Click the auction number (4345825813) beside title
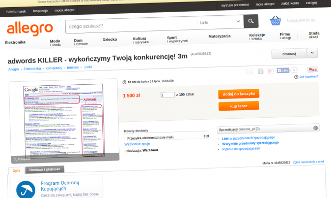Viewport: 331px width, 198px height. click(x=201, y=54)
